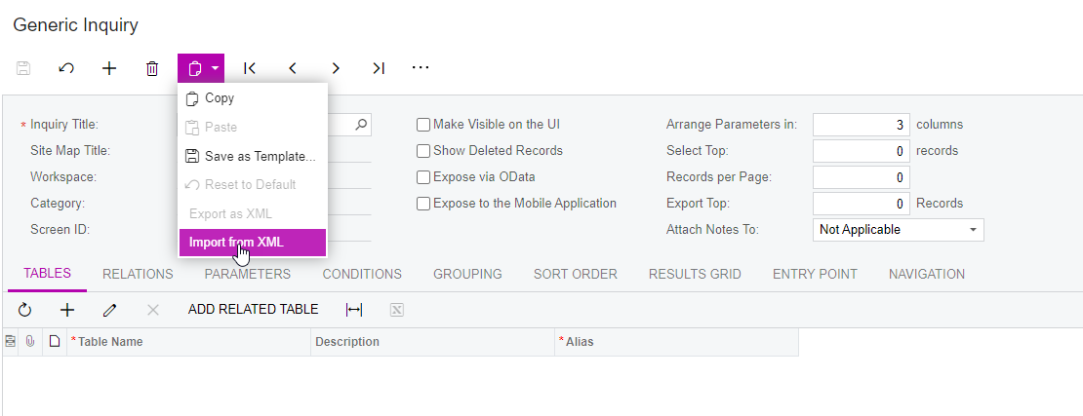The width and height of the screenshot is (1083, 416).
Task: Click ADD RELATED TABLE button
Action: pos(253,310)
